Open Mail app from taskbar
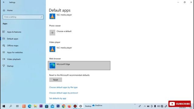The height and width of the screenshot is (109, 194). tap(52, 106)
